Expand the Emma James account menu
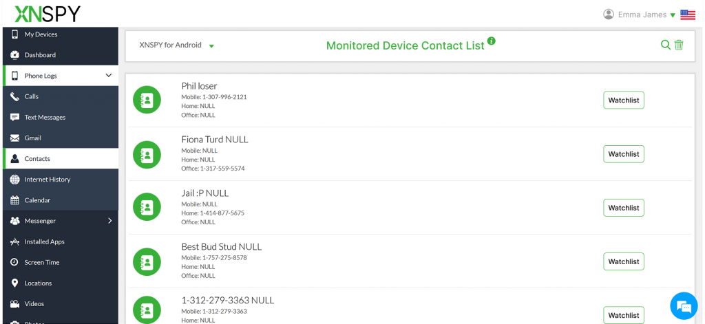 (x=673, y=15)
